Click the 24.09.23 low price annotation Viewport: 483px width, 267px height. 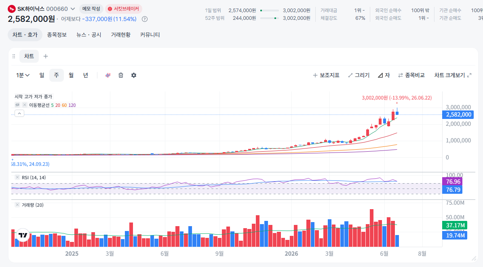coord(30,164)
